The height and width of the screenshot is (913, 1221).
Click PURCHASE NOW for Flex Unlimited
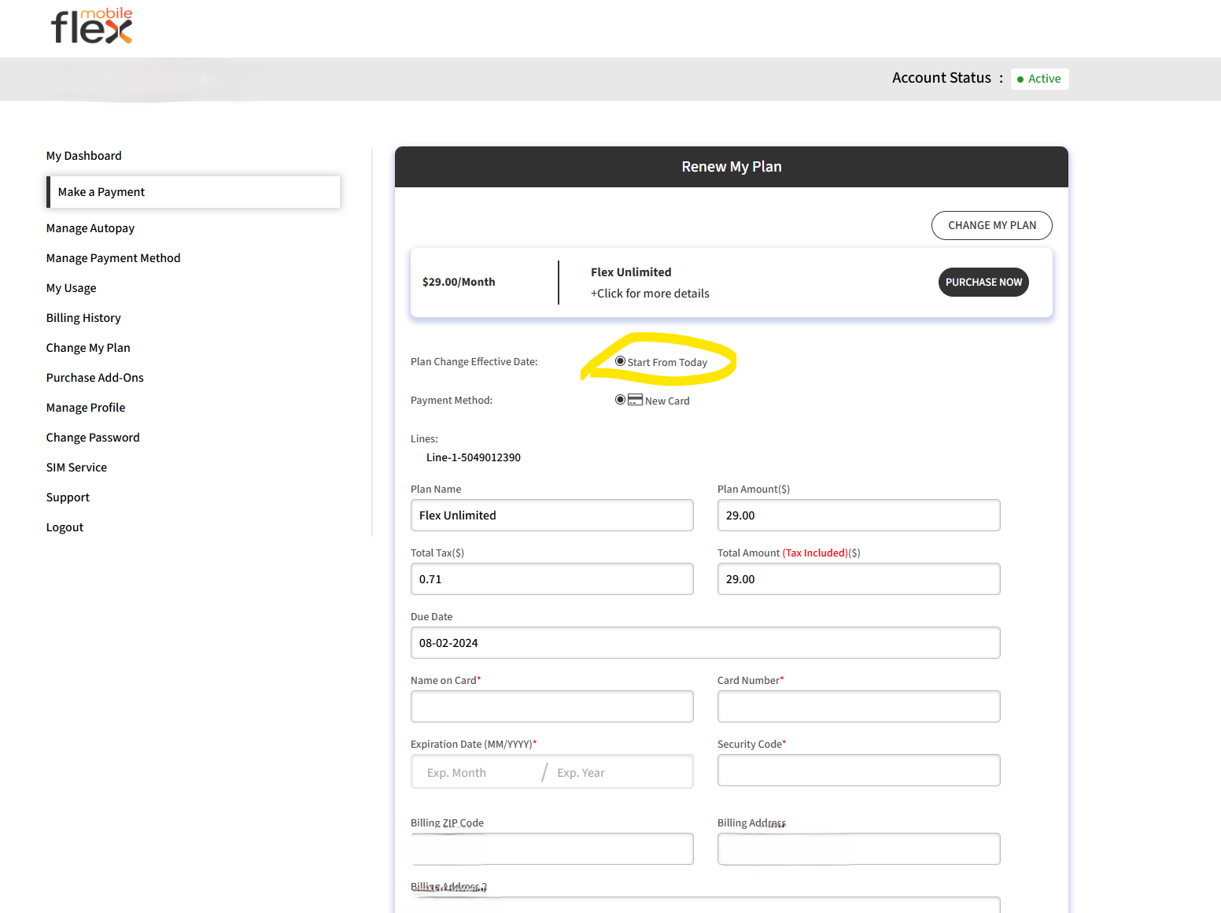coord(983,282)
